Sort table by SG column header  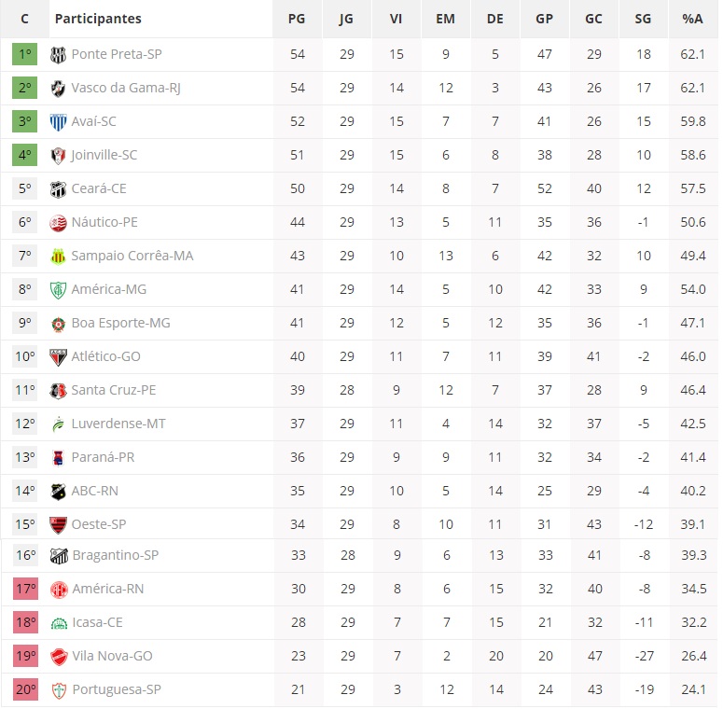pyautogui.click(x=643, y=19)
